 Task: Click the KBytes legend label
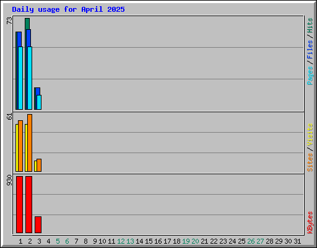pyautogui.click(x=310, y=223)
